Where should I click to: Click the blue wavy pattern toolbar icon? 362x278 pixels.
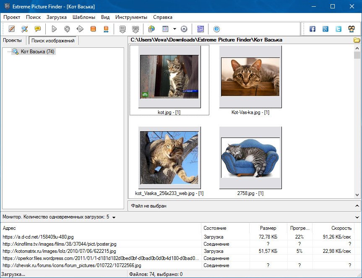(201, 29)
